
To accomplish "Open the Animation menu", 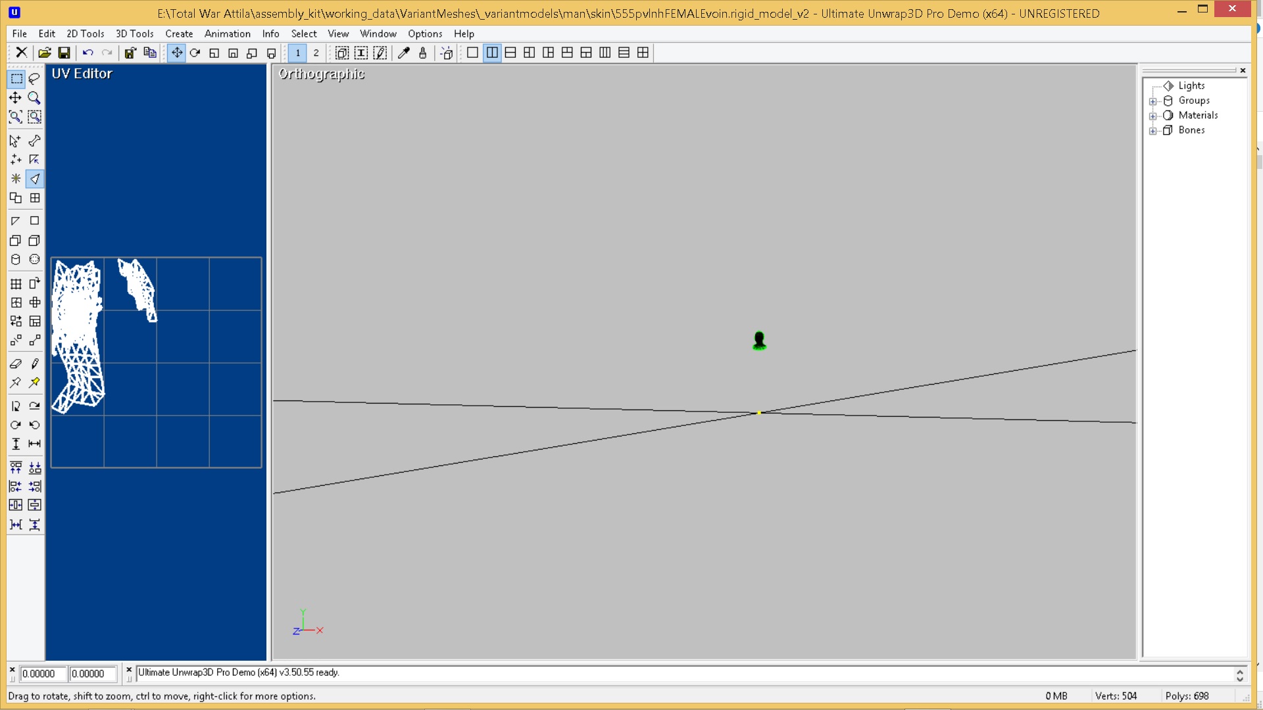I will coord(227,34).
